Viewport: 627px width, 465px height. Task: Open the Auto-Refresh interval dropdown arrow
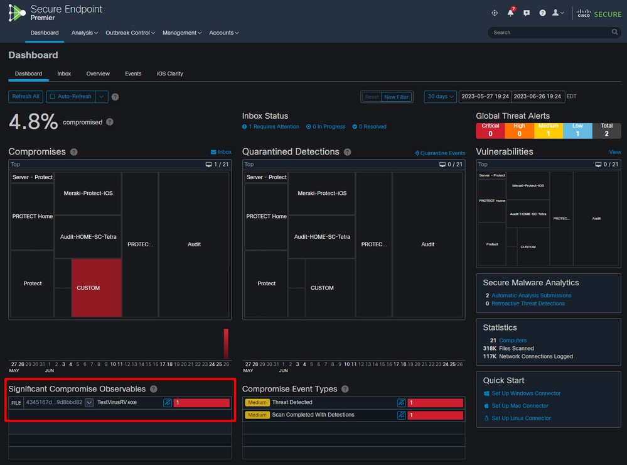pos(102,97)
